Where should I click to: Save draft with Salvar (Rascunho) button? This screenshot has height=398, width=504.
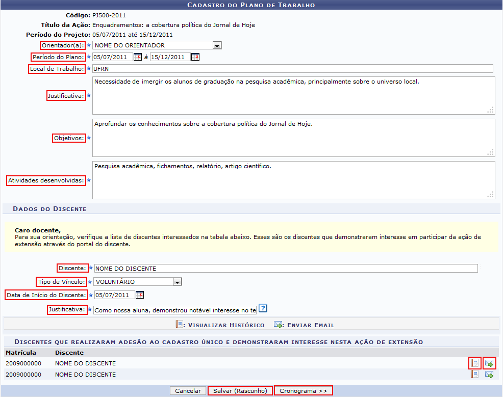tap(240, 391)
